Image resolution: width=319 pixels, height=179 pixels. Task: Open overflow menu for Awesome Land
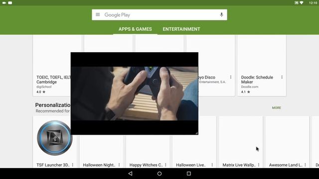pyautogui.click(x=305, y=165)
